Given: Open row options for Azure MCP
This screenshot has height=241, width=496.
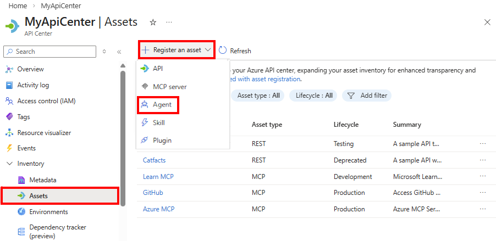Looking at the screenshot, I should [x=482, y=209].
